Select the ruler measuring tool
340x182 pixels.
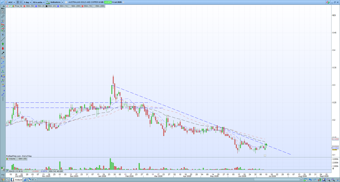pos(3,16)
